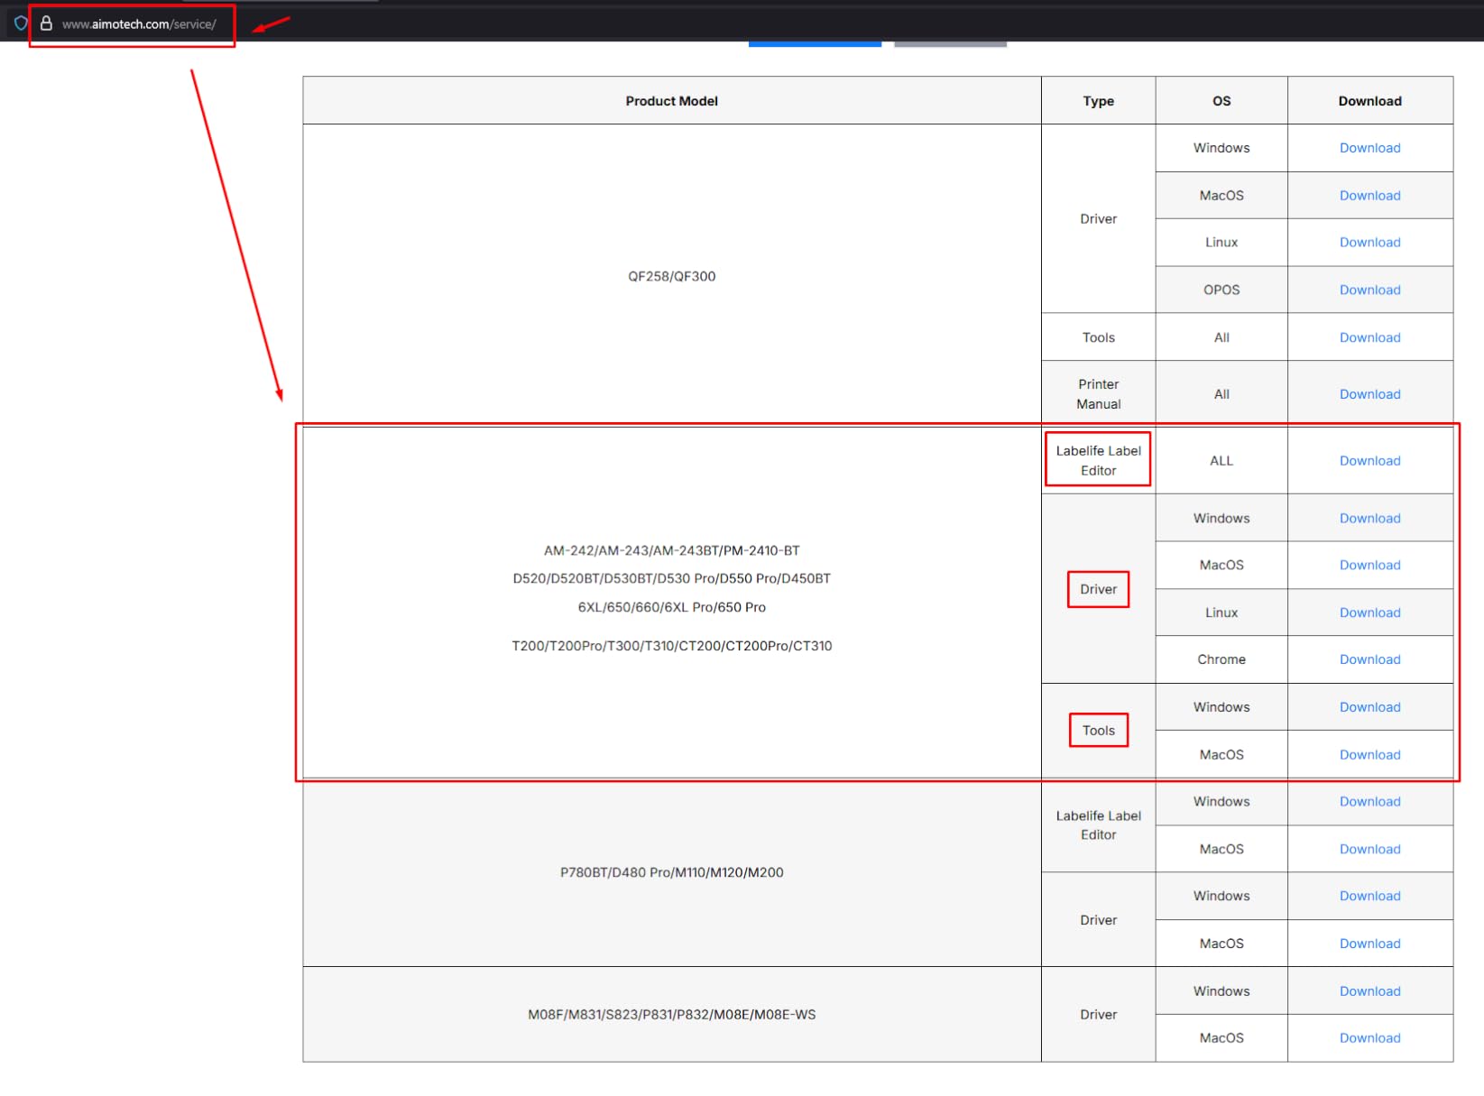Click the aimotech.com URL in address bar
Viewport: 1484px width, 1096px height.
[x=139, y=24]
